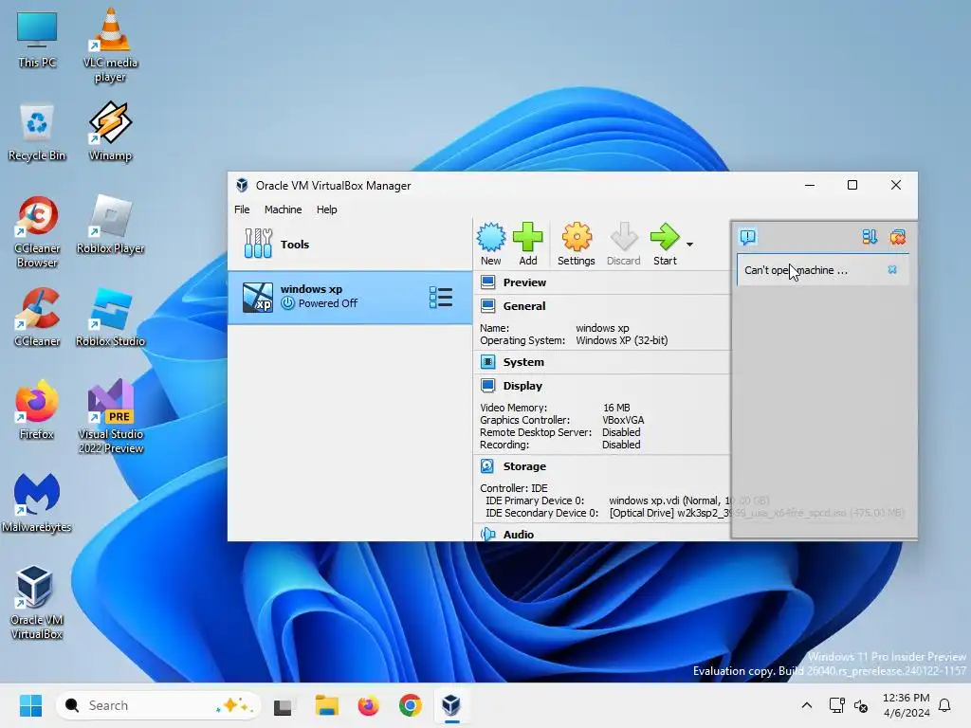Click the Storage section disk icon
Screen dimensions: 971x728
(x=487, y=465)
